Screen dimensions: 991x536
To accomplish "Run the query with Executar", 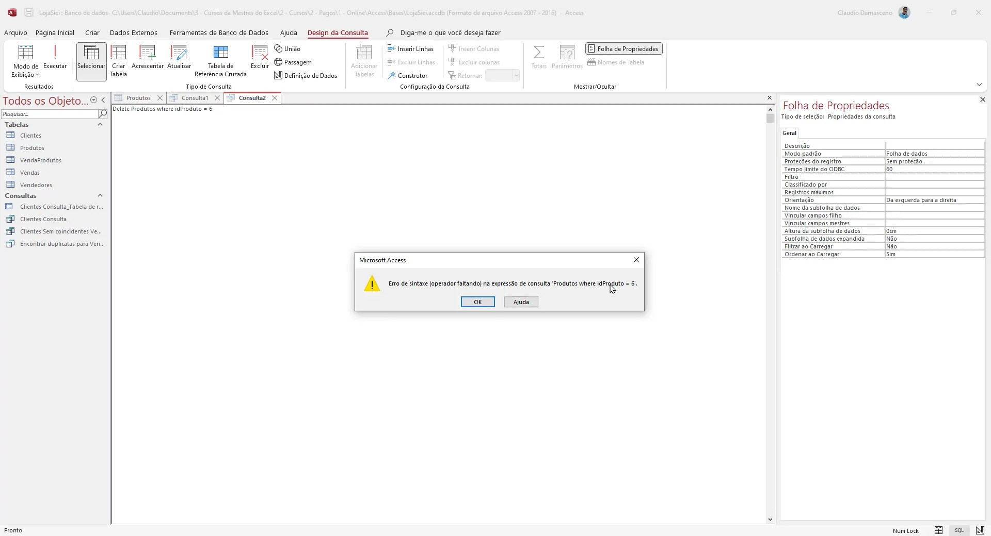I will (x=55, y=58).
